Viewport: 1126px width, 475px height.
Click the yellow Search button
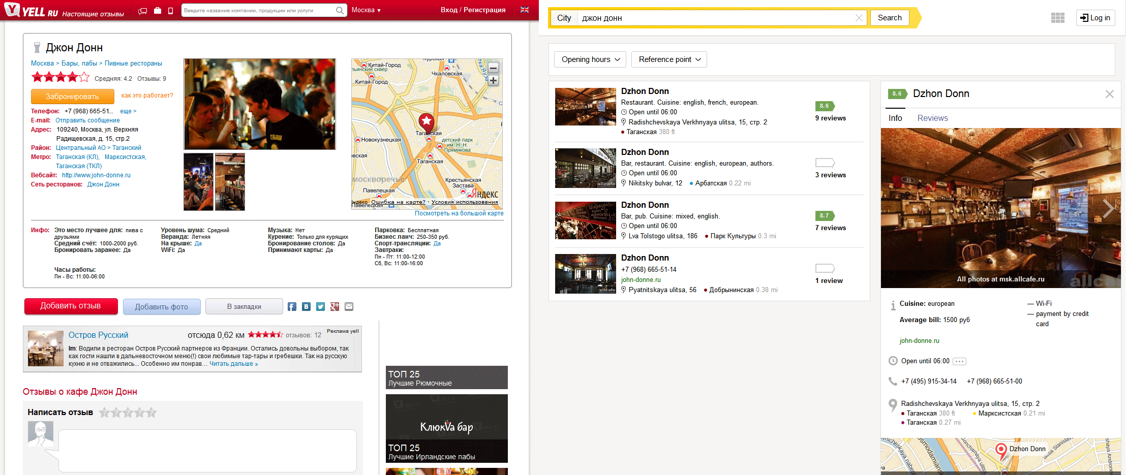point(890,18)
